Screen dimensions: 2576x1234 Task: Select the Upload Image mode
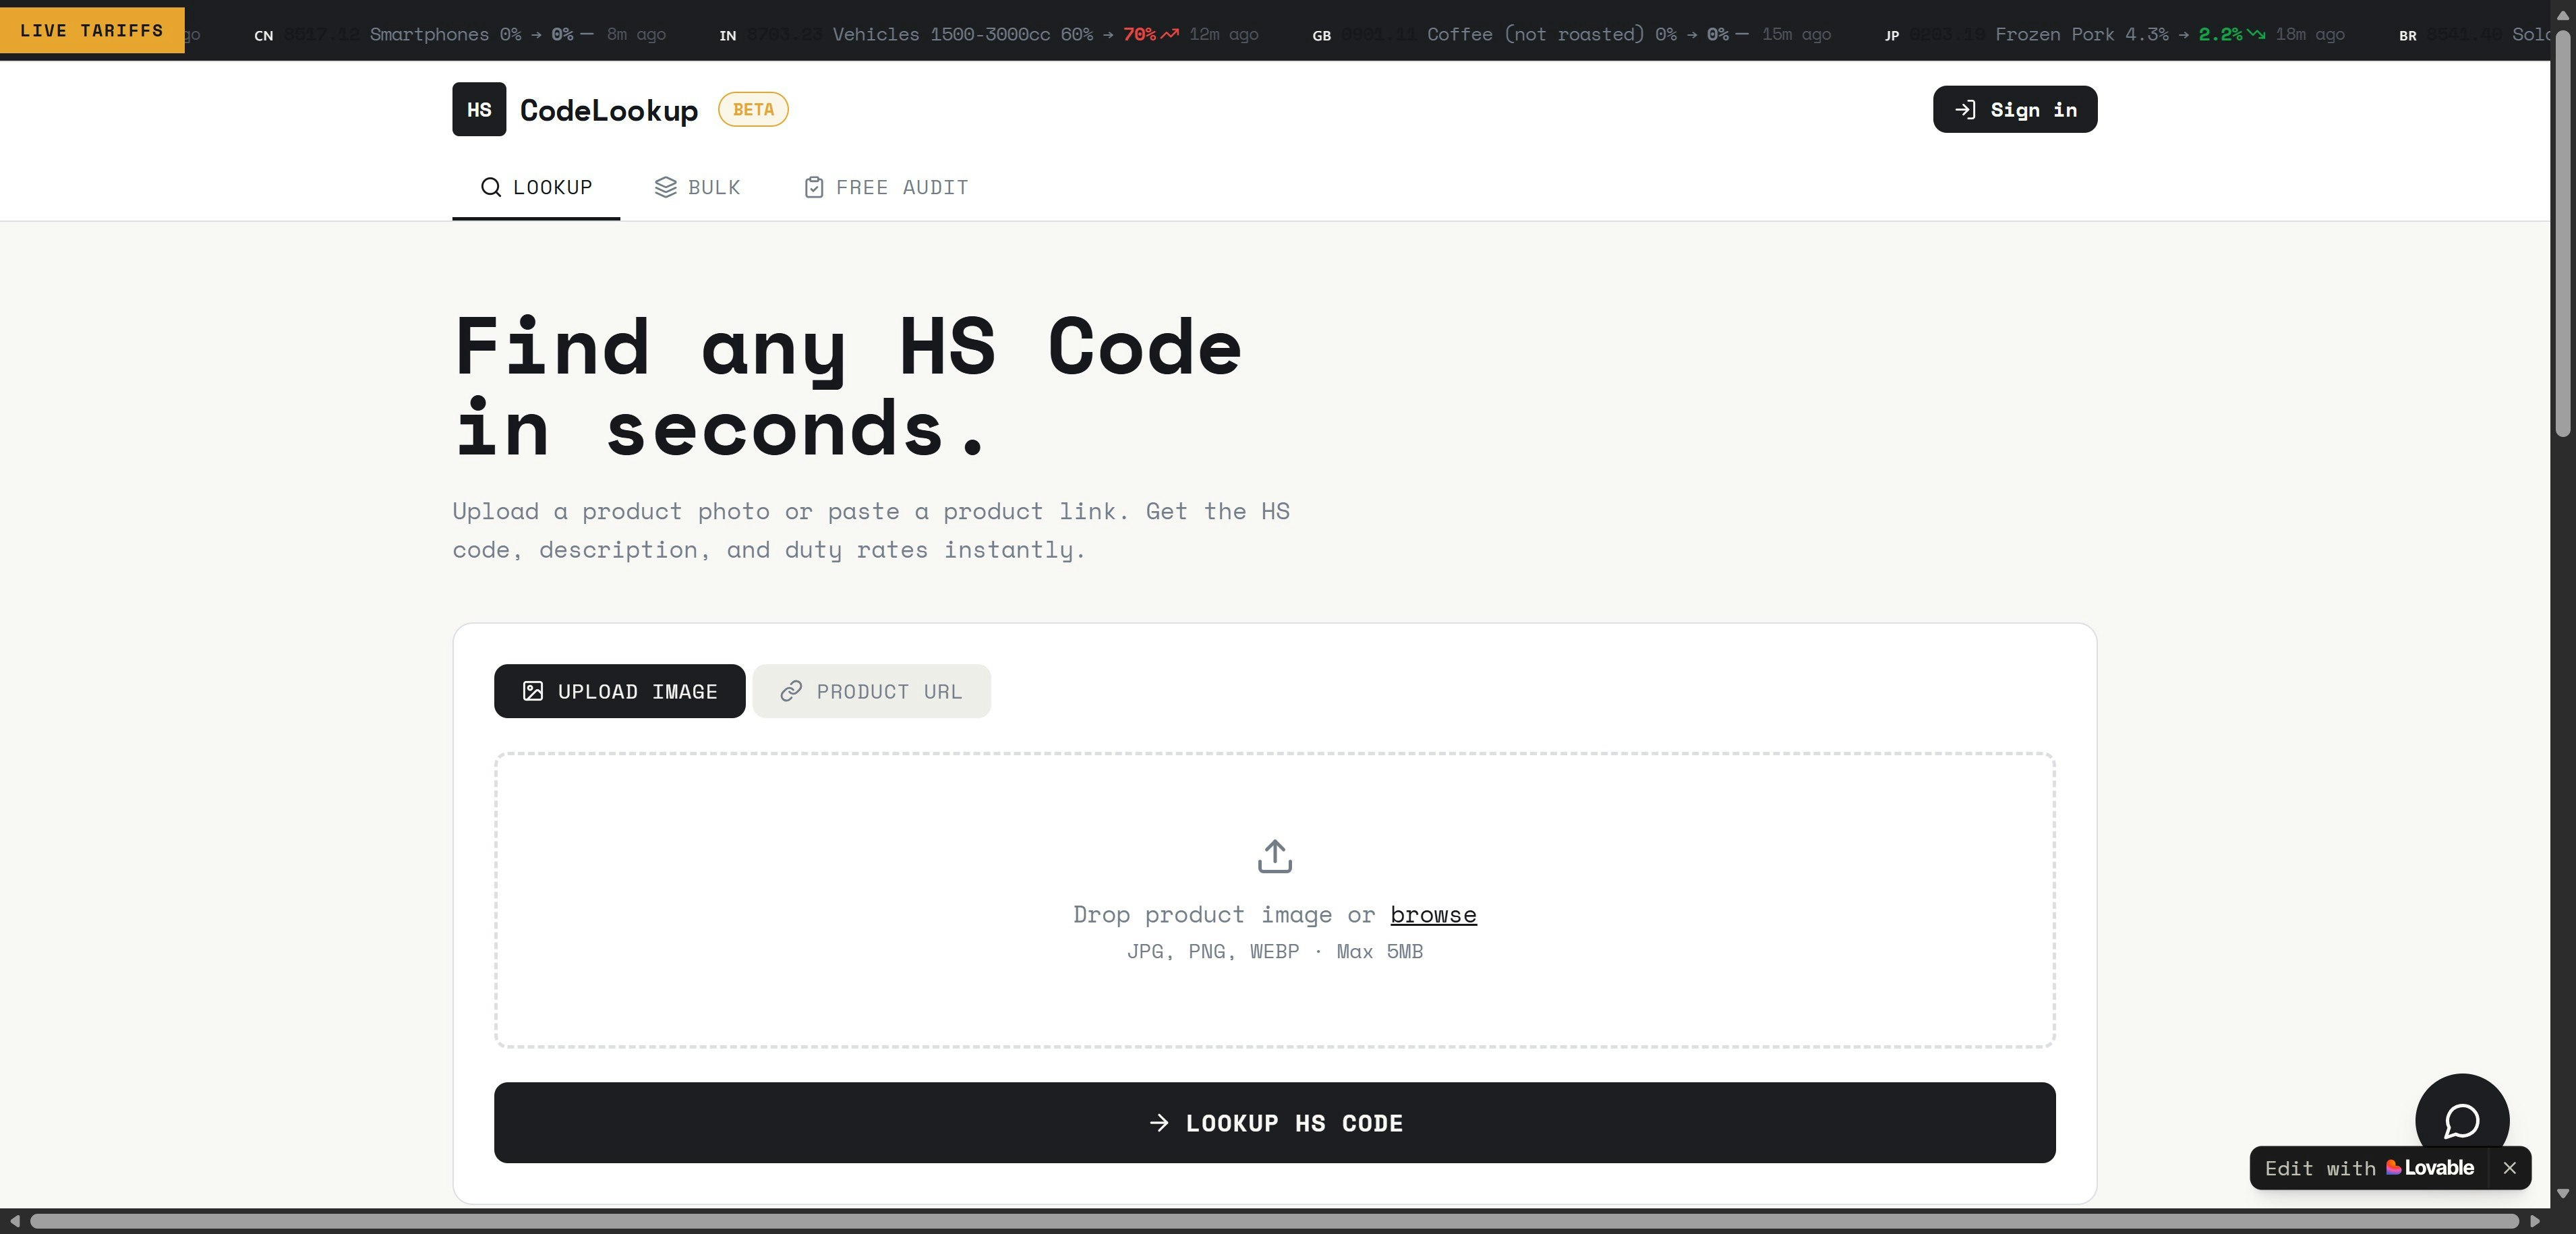coord(619,691)
